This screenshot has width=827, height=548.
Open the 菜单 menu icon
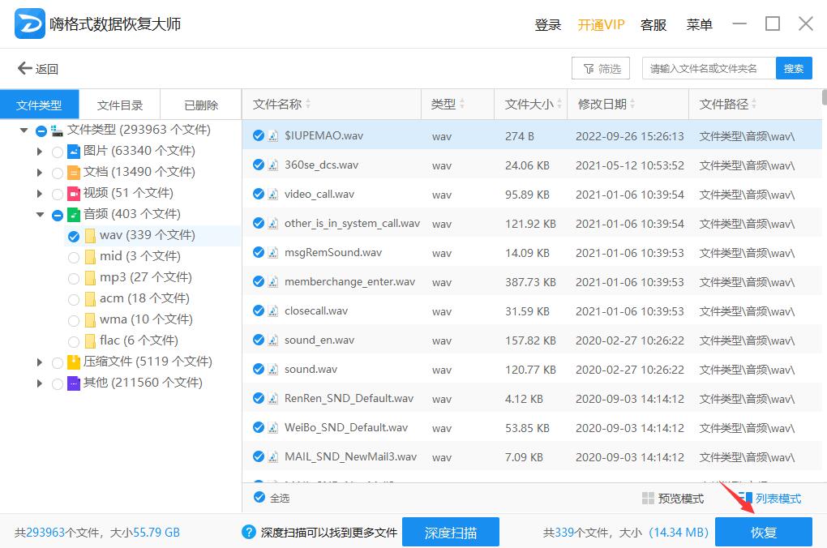point(699,24)
